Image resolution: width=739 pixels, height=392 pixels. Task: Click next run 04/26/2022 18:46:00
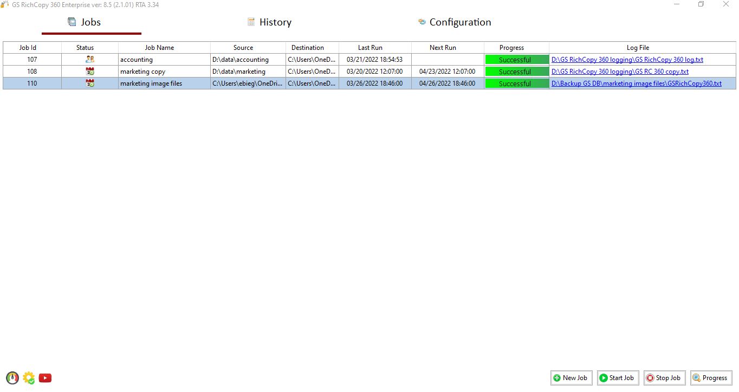click(448, 83)
